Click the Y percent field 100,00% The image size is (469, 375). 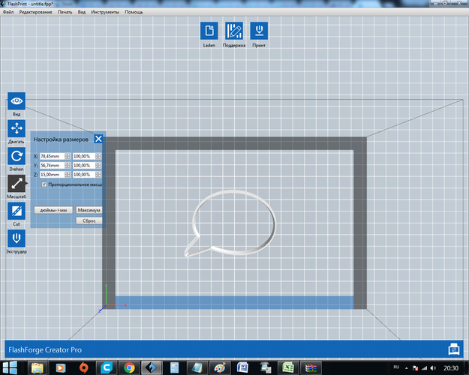pyautogui.click(x=84, y=165)
